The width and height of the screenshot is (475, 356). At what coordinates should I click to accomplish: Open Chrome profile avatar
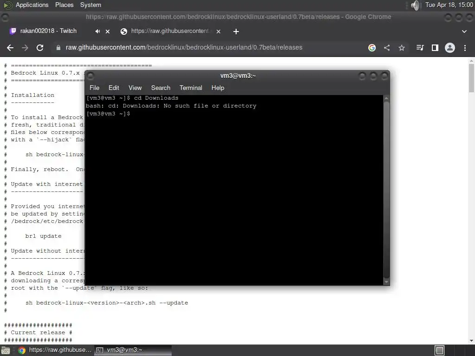point(450,48)
